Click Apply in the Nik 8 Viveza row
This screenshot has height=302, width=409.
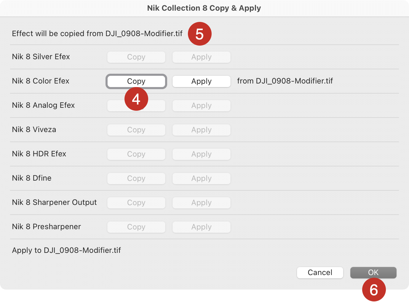click(x=202, y=130)
